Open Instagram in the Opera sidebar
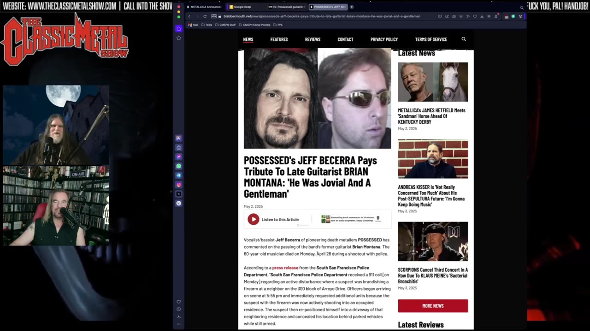The height and width of the screenshot is (331, 590). (x=179, y=184)
